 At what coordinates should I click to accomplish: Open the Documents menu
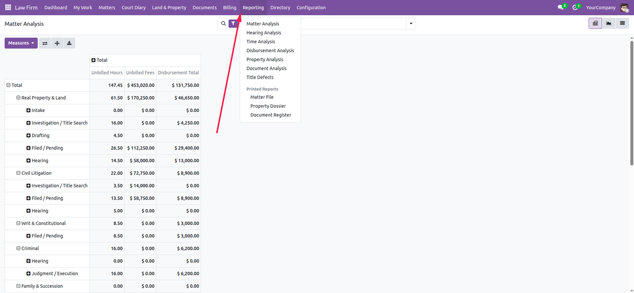click(205, 8)
